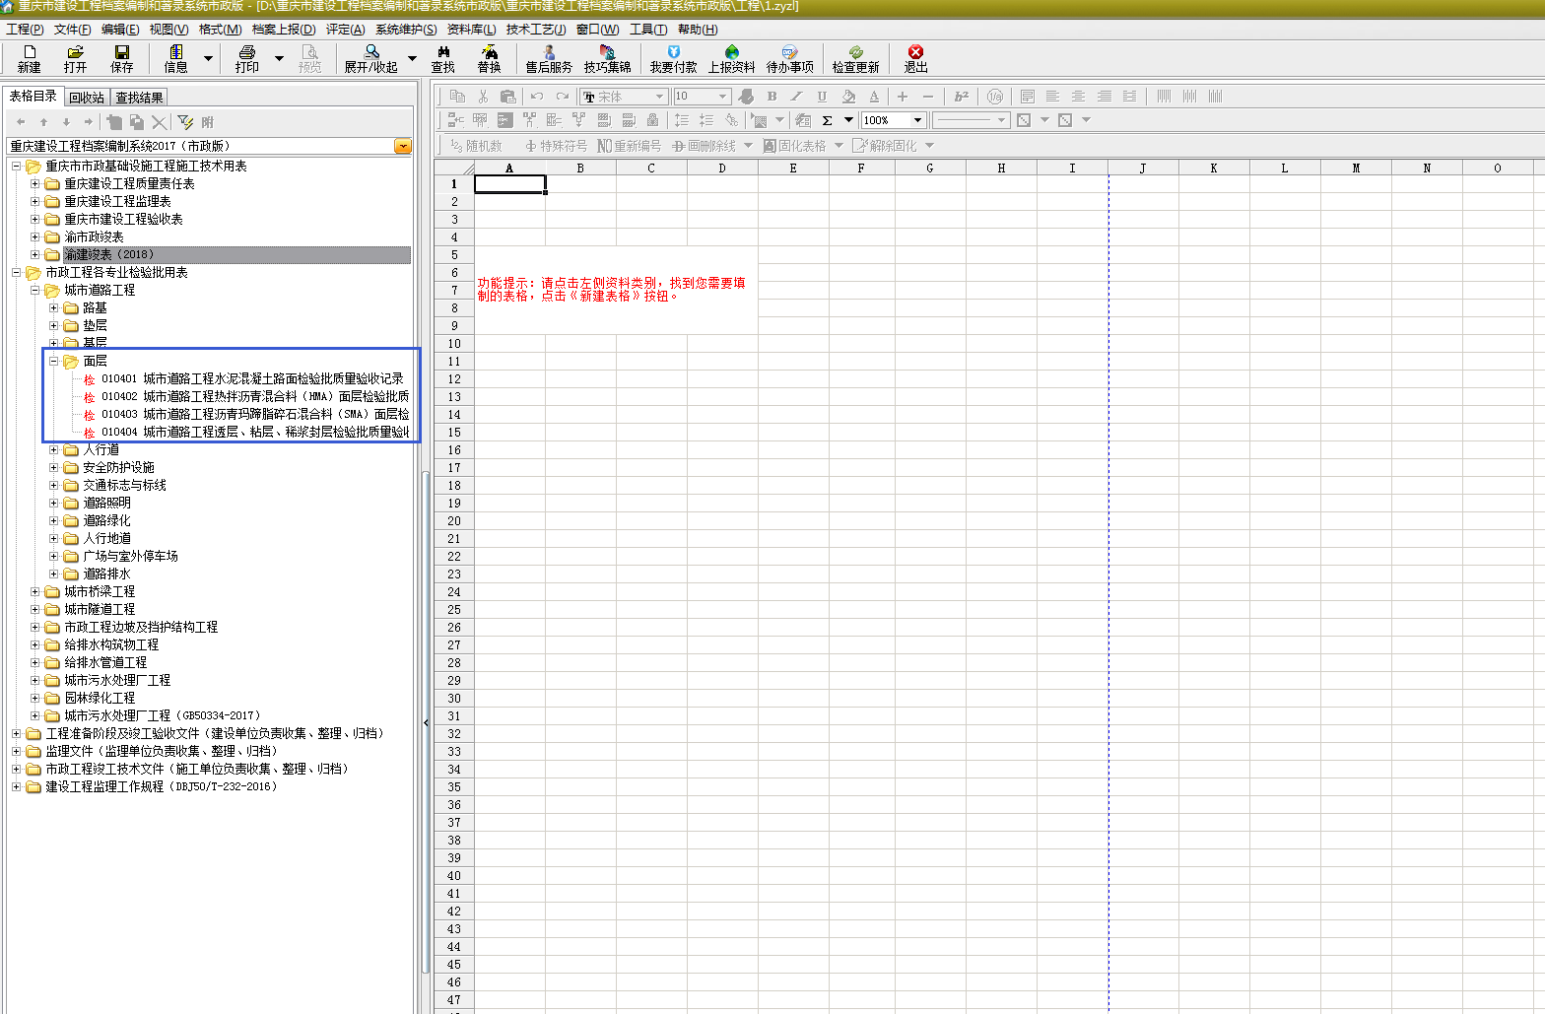Viewport: 1545px width, 1014px height.
Task: Click the filter icon in tree toolbar
Action: point(185,121)
